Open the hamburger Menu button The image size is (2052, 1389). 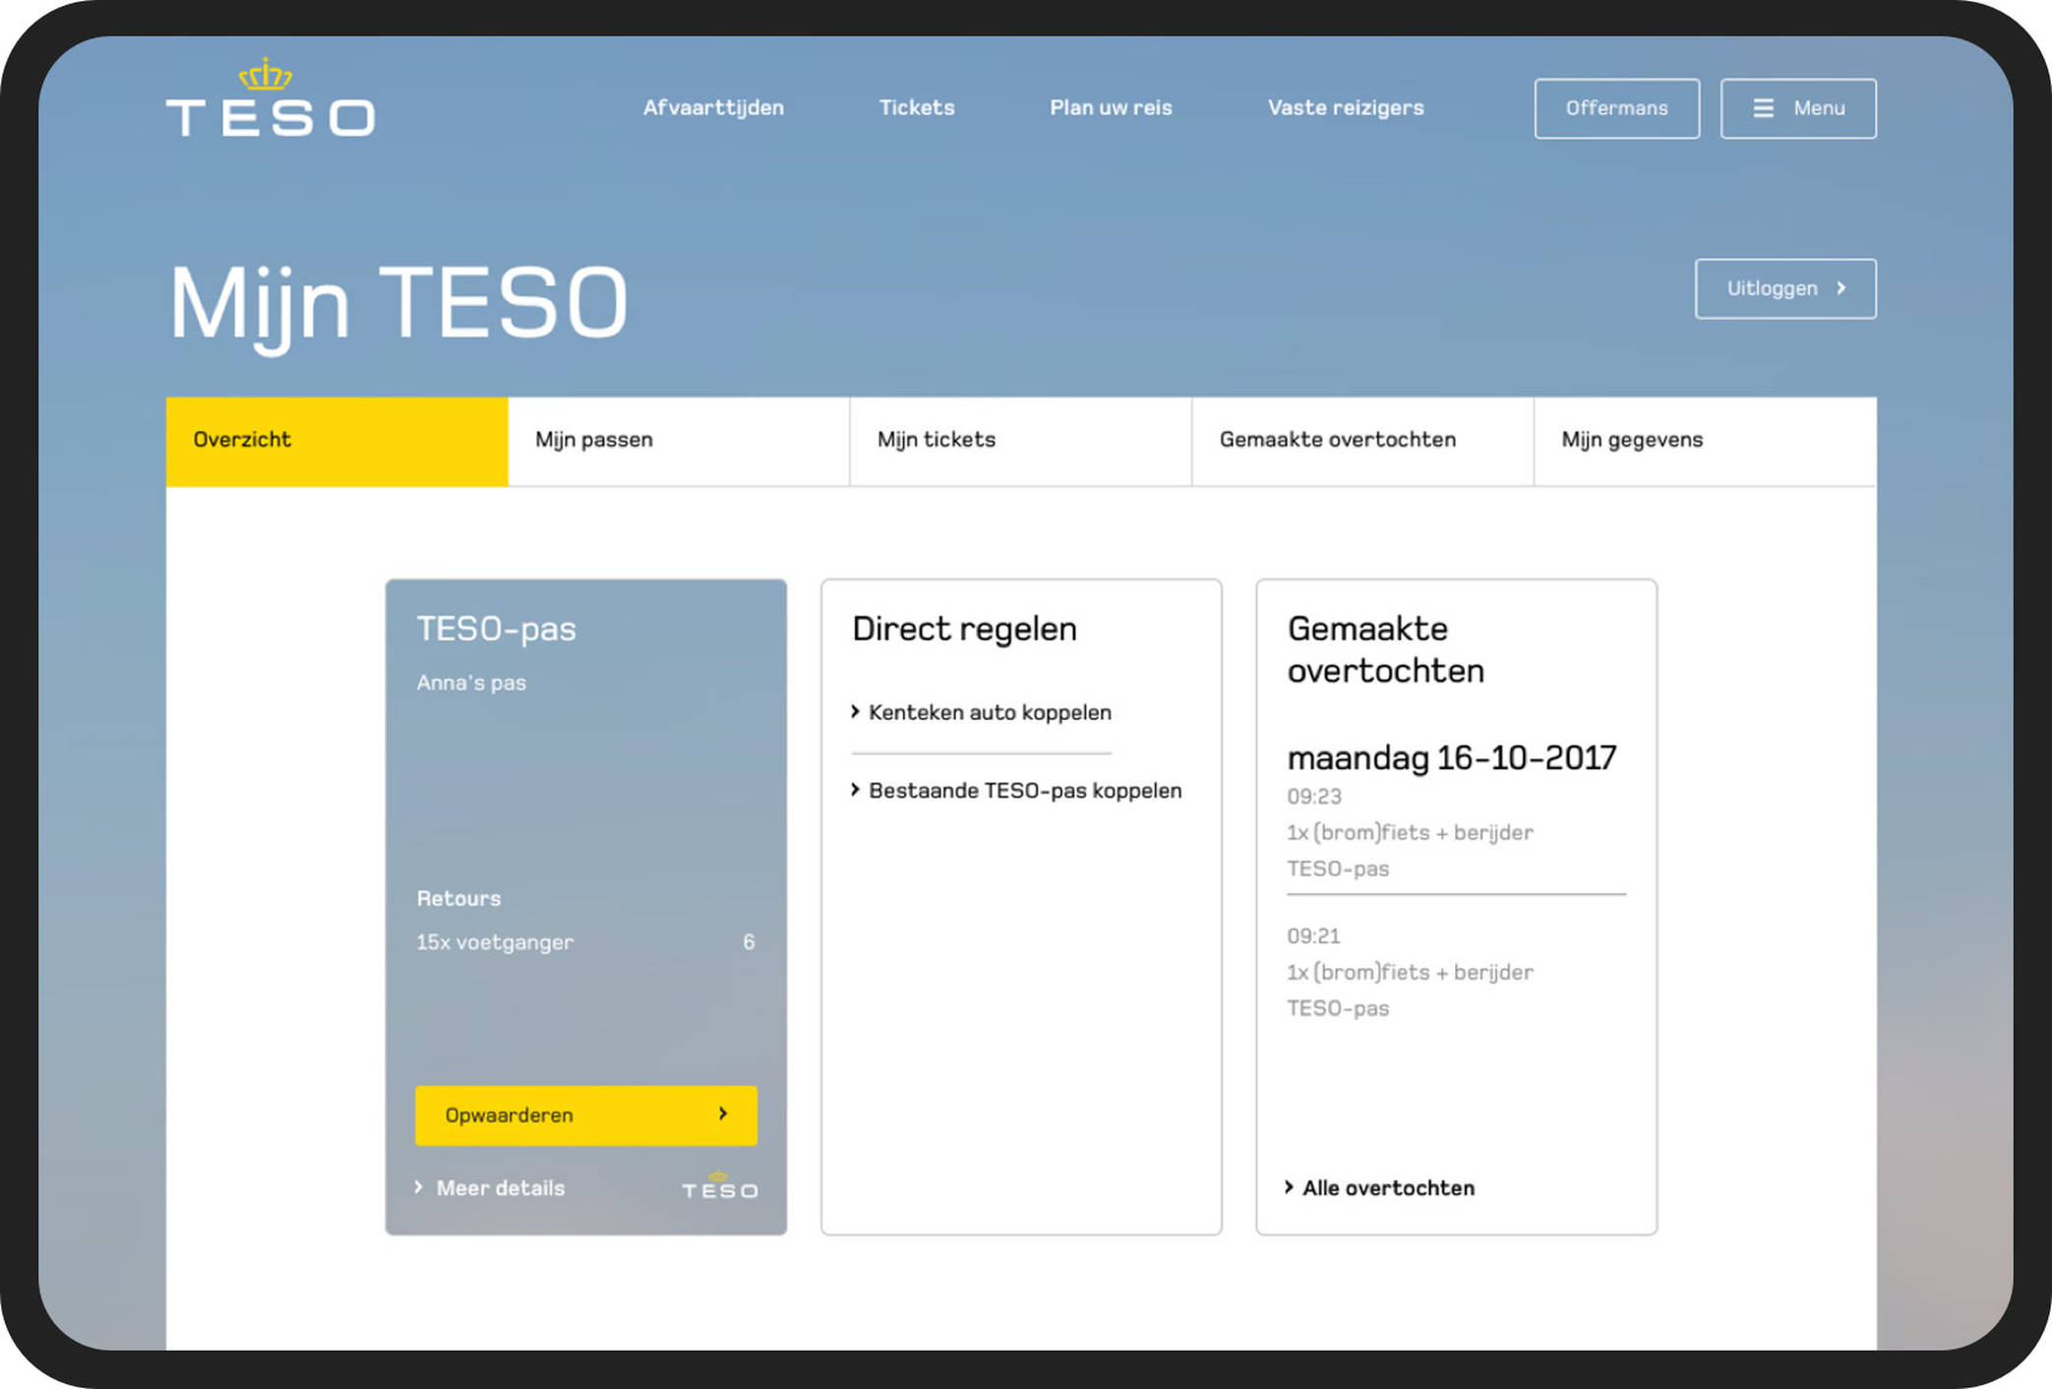point(1797,108)
